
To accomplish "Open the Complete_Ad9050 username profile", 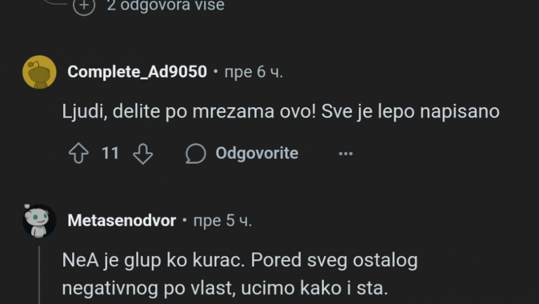I will (137, 72).
